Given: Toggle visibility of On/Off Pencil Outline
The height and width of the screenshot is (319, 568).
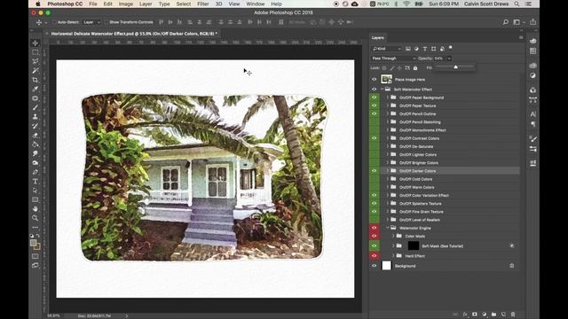Looking at the screenshot, I should tap(375, 113).
